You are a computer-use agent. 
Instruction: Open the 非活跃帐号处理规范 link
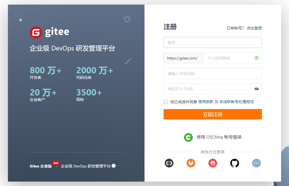[237, 102]
